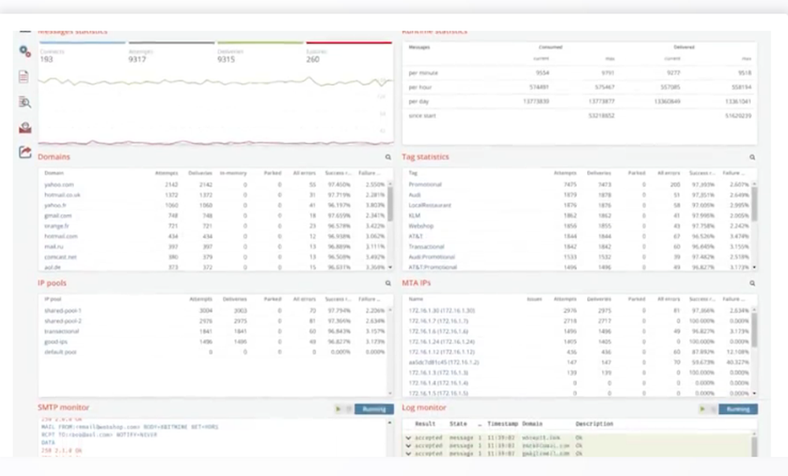Select the KLM tag row

(578, 216)
